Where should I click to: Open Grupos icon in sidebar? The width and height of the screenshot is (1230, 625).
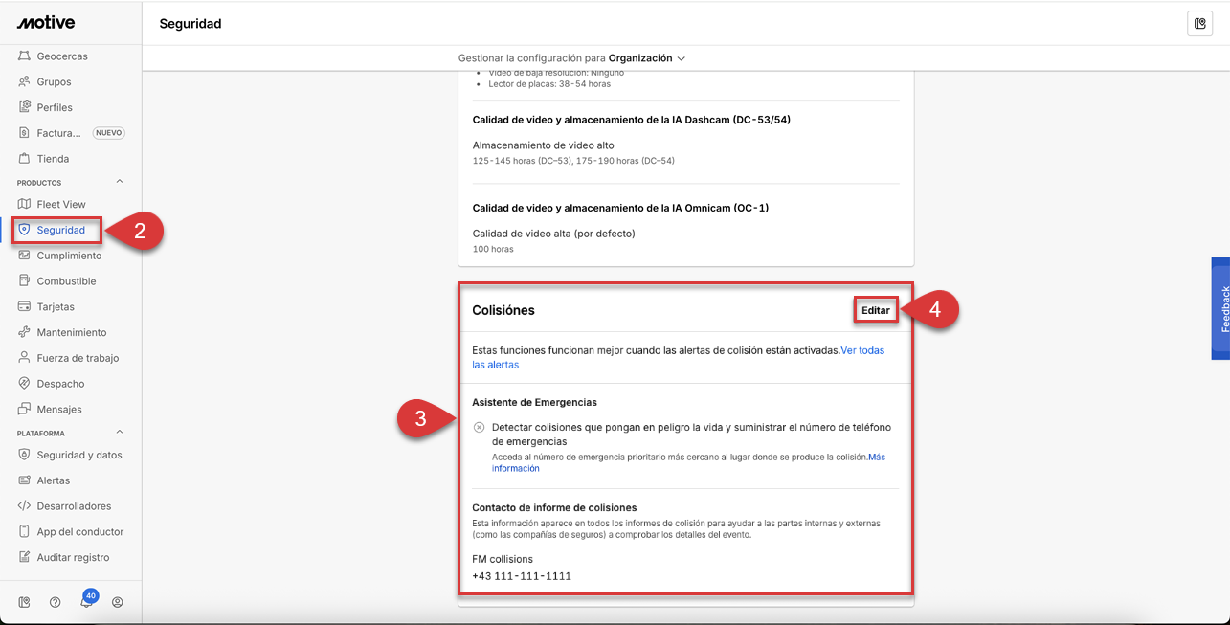pyautogui.click(x=25, y=82)
